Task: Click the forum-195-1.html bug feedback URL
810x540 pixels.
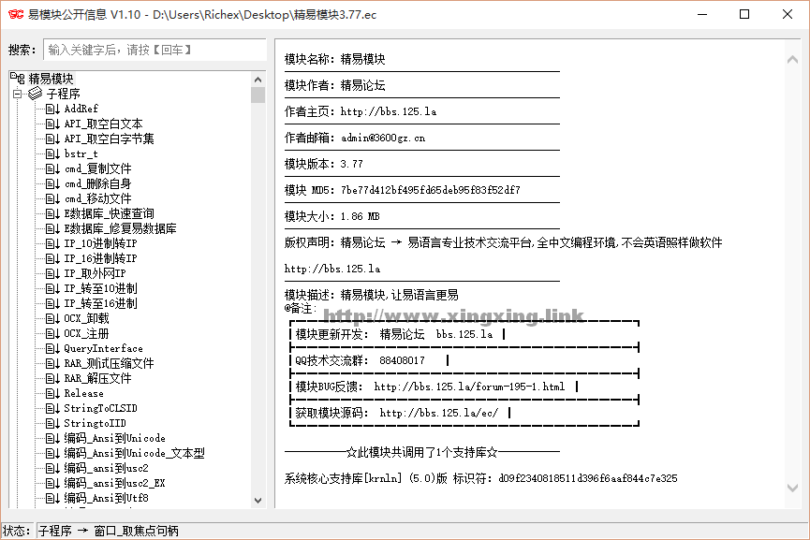Action: (x=469, y=387)
